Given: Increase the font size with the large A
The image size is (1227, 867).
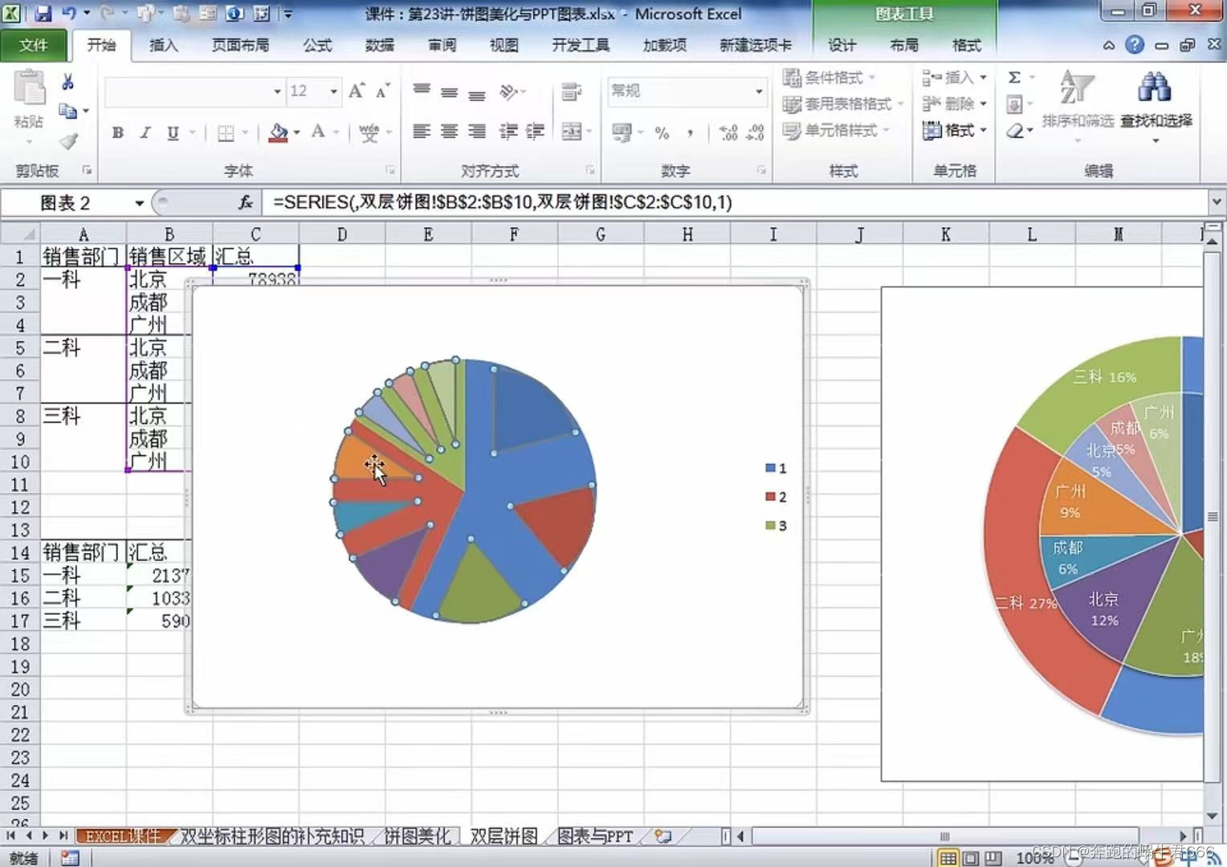Looking at the screenshot, I should (x=357, y=91).
